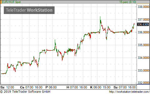Select the 337,0000 price axis label
The height and width of the screenshot is (94, 150).
tap(143, 20)
